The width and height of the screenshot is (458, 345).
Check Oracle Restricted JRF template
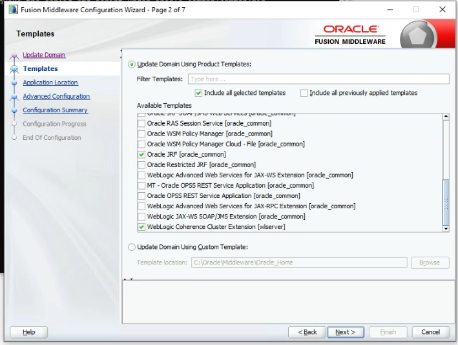pos(141,165)
